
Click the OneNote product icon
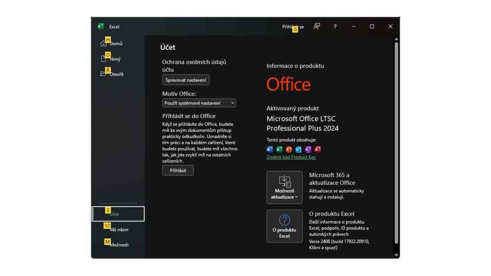(308, 149)
